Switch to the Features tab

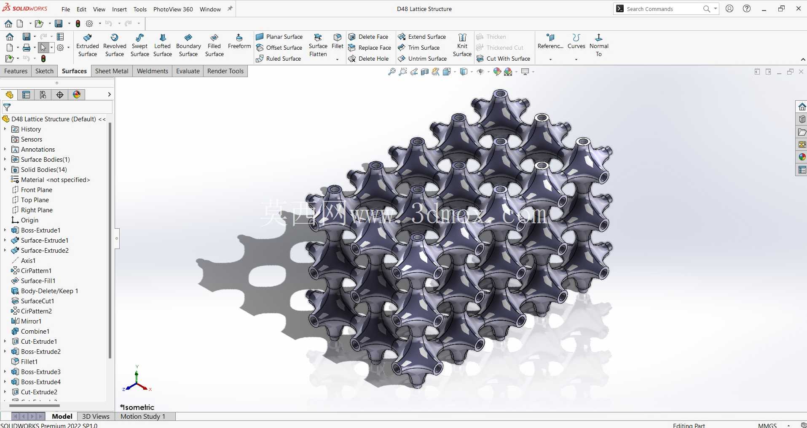(x=16, y=71)
